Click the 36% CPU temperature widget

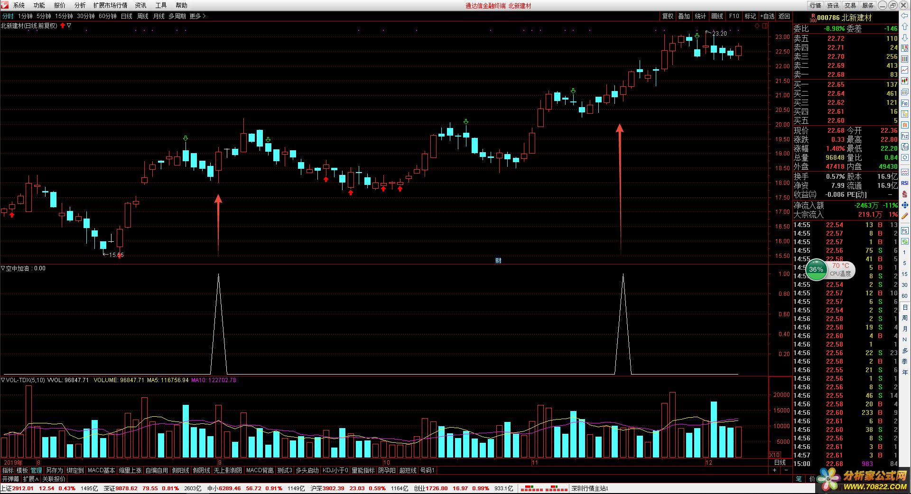coord(831,270)
